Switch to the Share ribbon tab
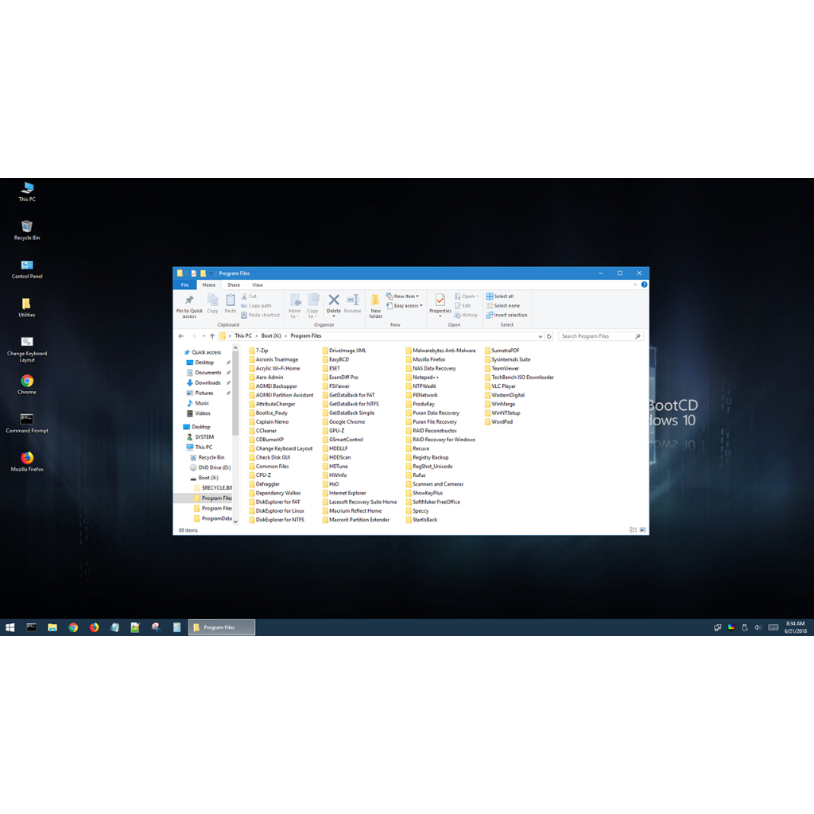 [234, 285]
